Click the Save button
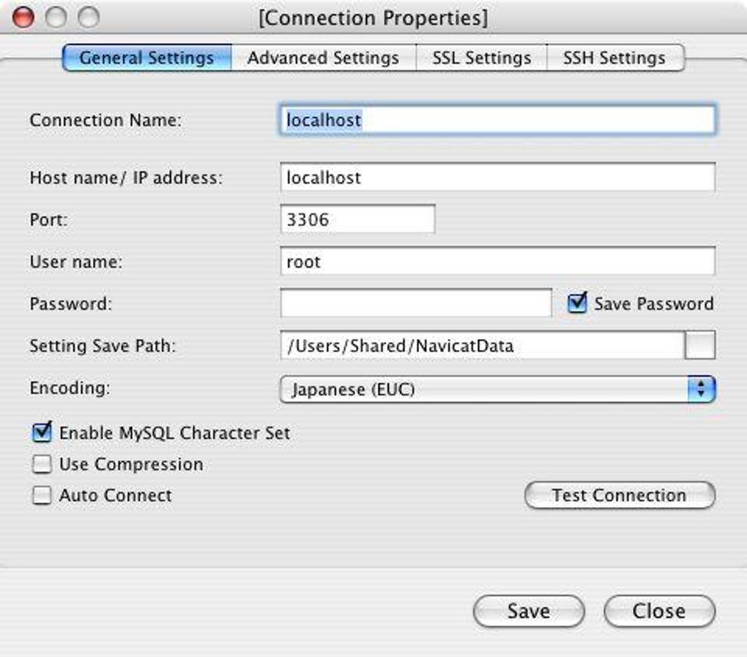The image size is (747, 657). point(529,611)
